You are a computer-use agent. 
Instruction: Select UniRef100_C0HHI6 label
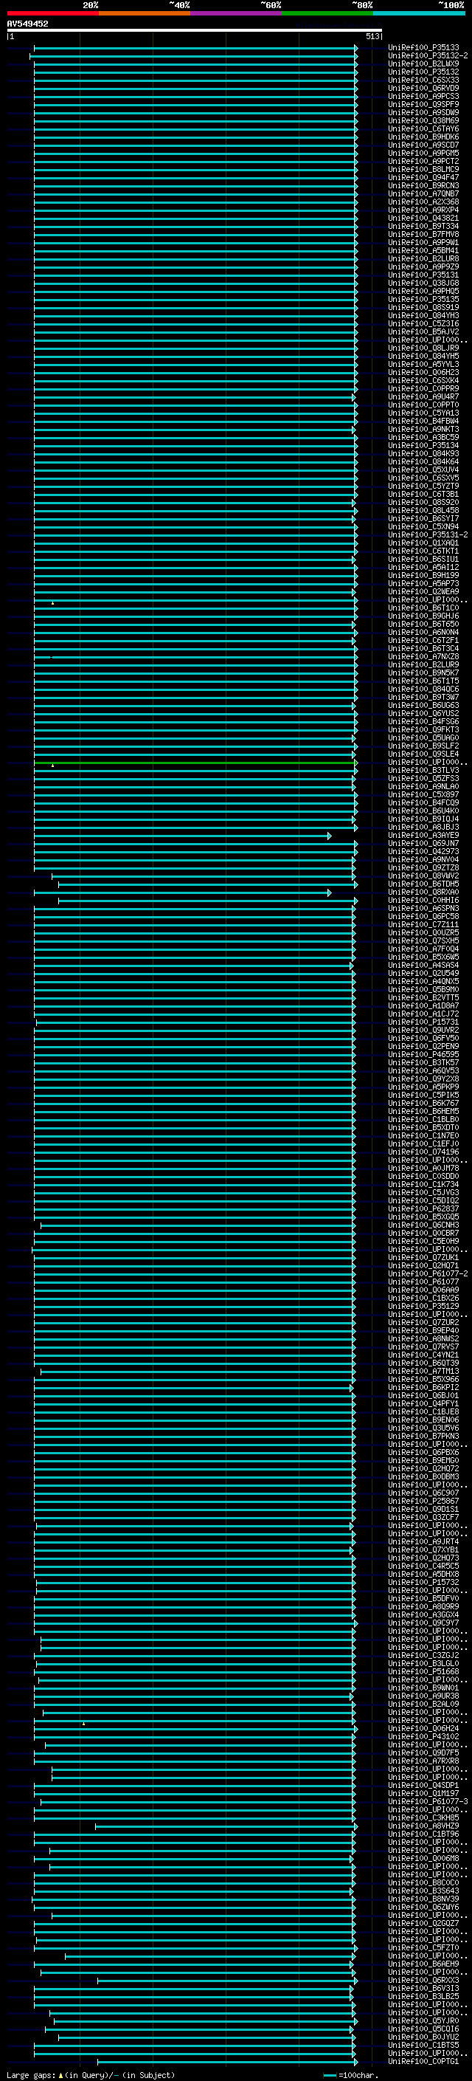coord(423,901)
